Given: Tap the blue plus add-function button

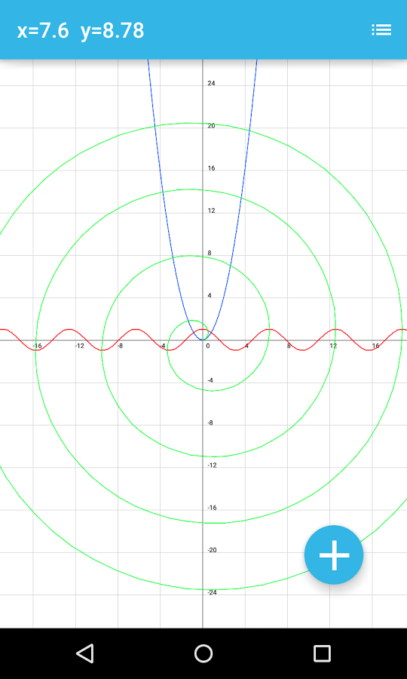Looking at the screenshot, I should pyautogui.click(x=334, y=555).
